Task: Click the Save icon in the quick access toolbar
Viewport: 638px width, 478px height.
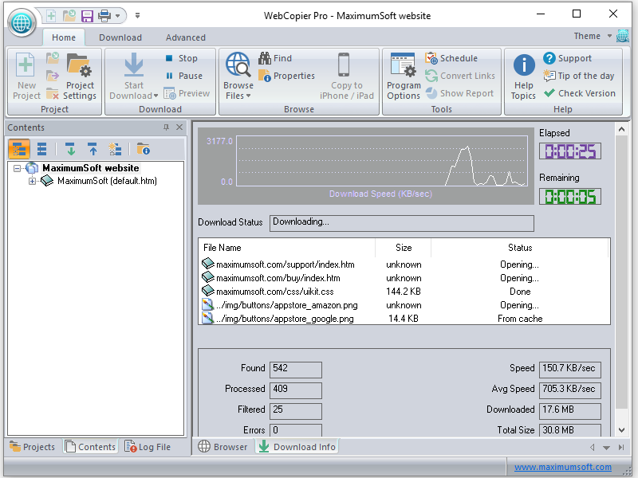Action: [87, 15]
